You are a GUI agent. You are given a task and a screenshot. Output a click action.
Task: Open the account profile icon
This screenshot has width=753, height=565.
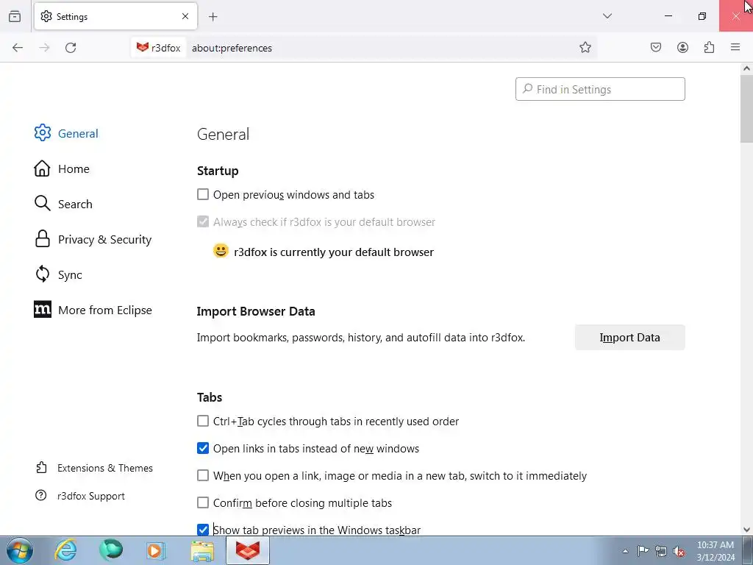coord(682,48)
